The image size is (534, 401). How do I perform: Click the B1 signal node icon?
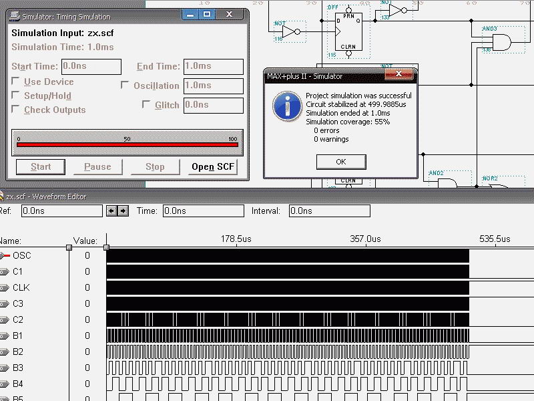4,336
